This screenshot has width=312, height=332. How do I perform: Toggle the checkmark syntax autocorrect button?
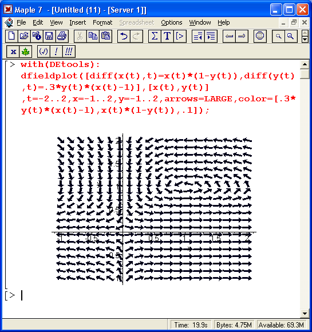[x=44, y=52]
